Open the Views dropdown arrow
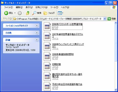Image resolution: width=118 pixels, height=92 pixels. tap(63, 13)
